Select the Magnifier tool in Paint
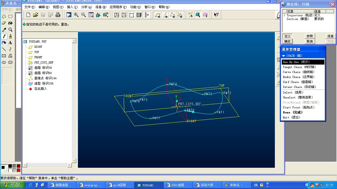The width and height of the screenshot is (337, 189). (x=10, y=30)
